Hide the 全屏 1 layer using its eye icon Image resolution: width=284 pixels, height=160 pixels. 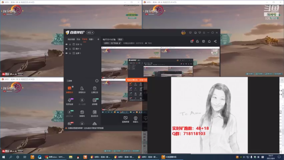tap(66, 53)
